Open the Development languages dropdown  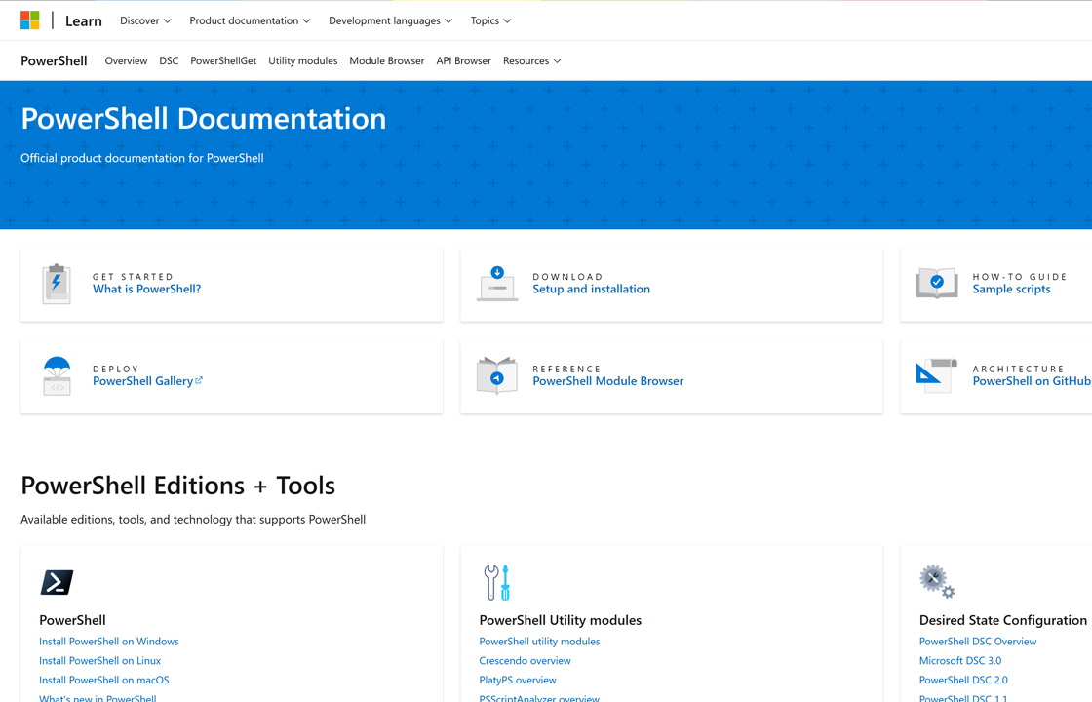[x=391, y=20]
